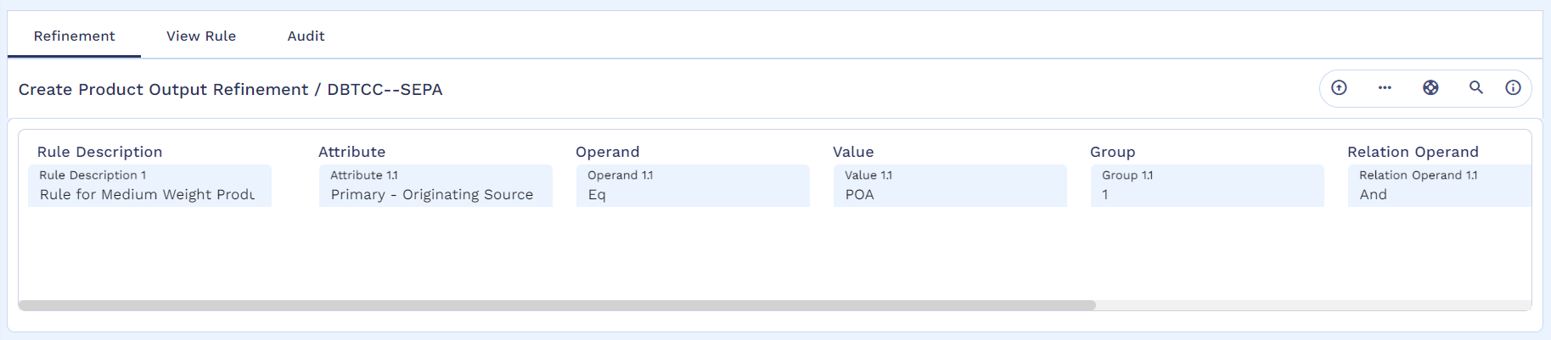Open the Relation Operand 1.1 dropdown showing And
The image size is (1551, 340).
(1440, 186)
